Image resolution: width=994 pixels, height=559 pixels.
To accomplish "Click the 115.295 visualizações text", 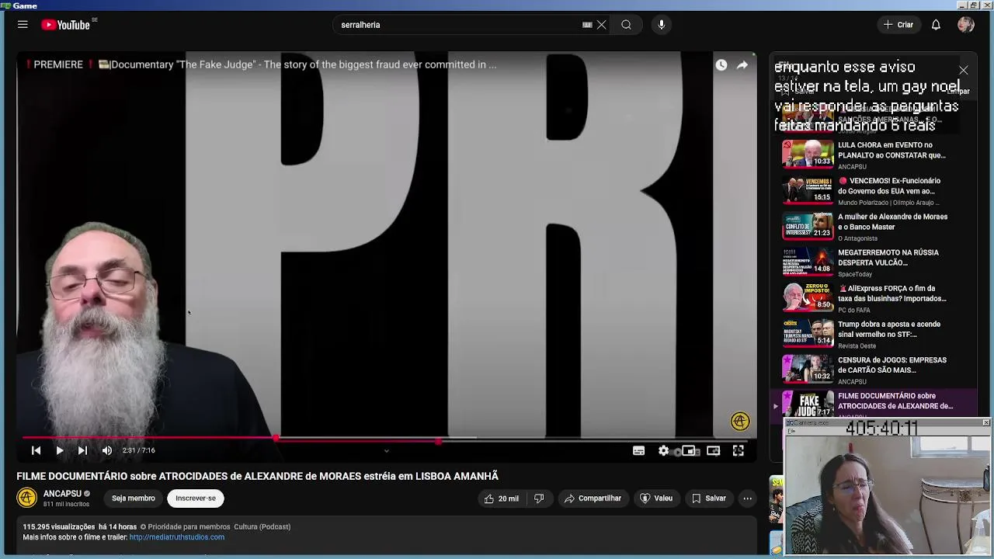I will point(59,527).
